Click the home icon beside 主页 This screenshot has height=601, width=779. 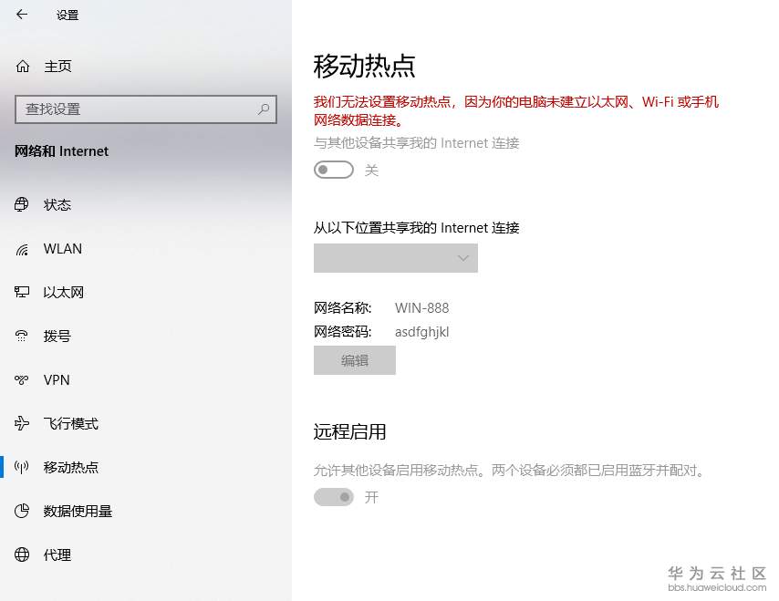23,66
